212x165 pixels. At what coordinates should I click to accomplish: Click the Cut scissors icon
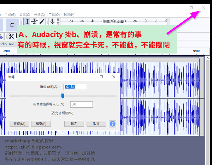tap(11, 36)
